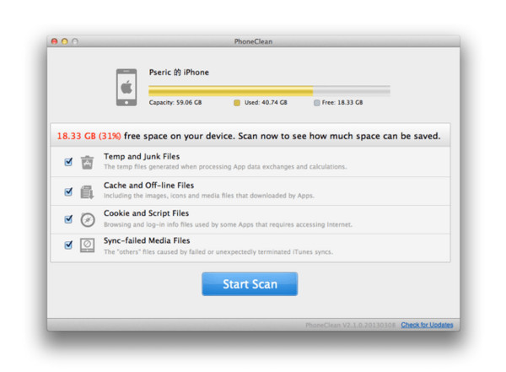The height and width of the screenshot is (372, 506).
Task: Click the gray Free storage swatch
Action: pyautogui.click(x=317, y=102)
